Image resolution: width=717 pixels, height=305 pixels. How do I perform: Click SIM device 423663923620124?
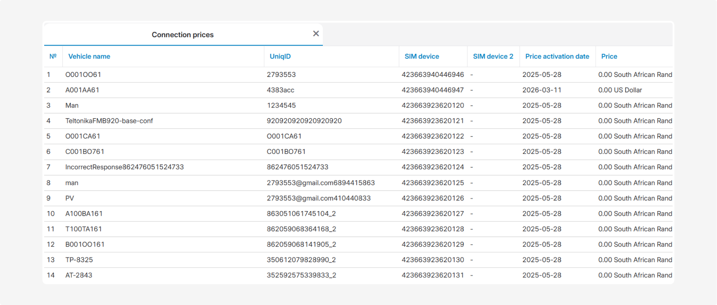click(433, 167)
